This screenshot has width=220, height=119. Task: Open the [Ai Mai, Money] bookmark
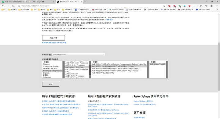tap(186, 10)
